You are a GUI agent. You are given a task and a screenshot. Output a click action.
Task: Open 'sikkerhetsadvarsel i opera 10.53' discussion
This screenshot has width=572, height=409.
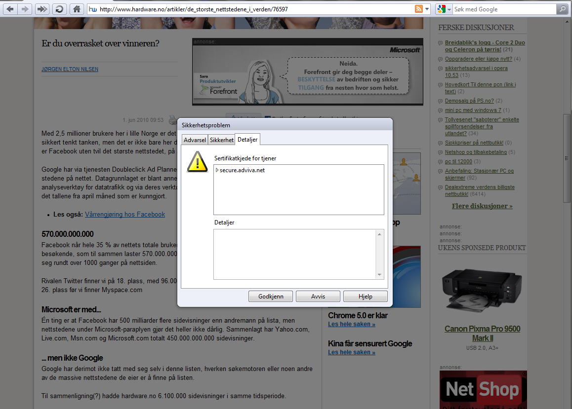pos(476,72)
